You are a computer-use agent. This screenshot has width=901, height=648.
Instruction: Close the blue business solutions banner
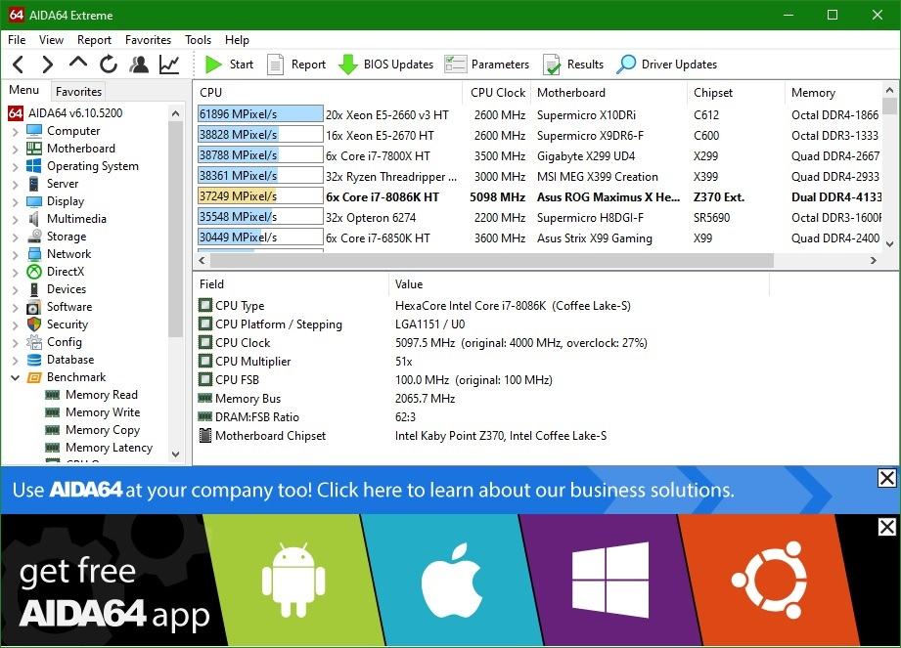click(x=886, y=478)
